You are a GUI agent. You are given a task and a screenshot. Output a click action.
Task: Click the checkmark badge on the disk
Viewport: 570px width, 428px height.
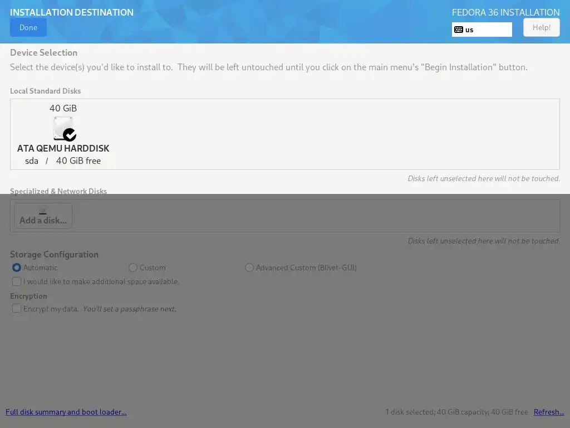click(70, 135)
